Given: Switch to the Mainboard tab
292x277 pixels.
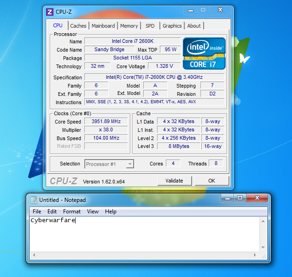Looking at the screenshot, I should pyautogui.click(x=103, y=26).
